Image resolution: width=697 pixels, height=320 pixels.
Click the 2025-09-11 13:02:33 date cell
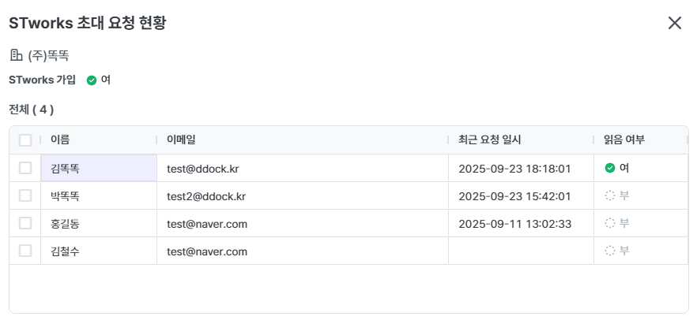pyautogui.click(x=514, y=223)
